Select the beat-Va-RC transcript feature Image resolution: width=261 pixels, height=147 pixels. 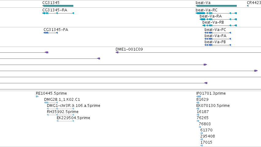(216, 13)
